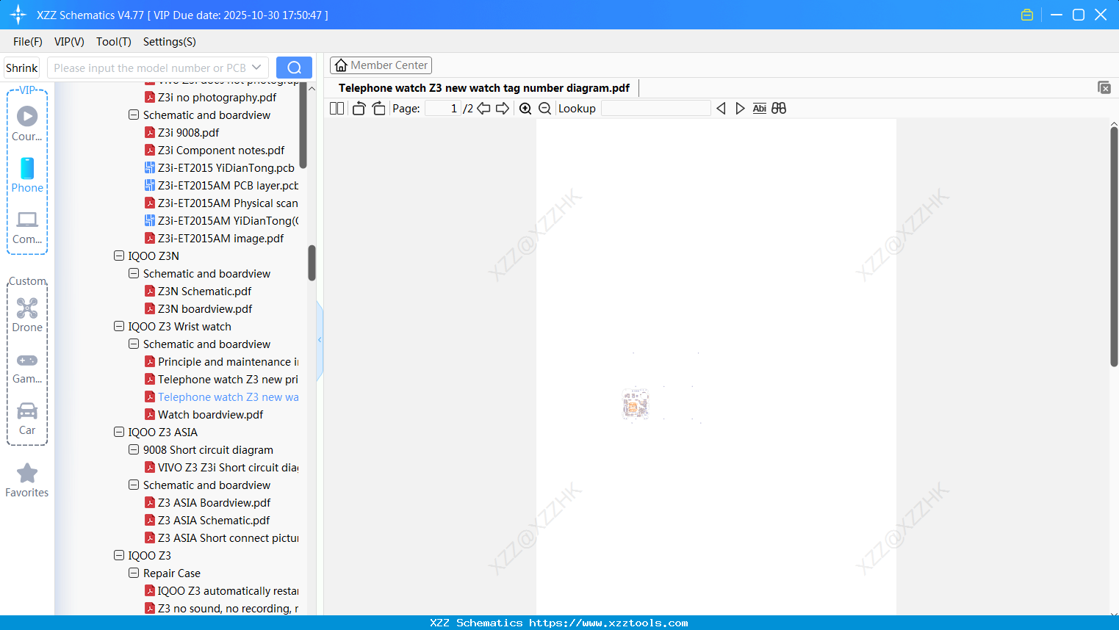Find next lookup match triangle
The image size is (1119, 630).
740,109
